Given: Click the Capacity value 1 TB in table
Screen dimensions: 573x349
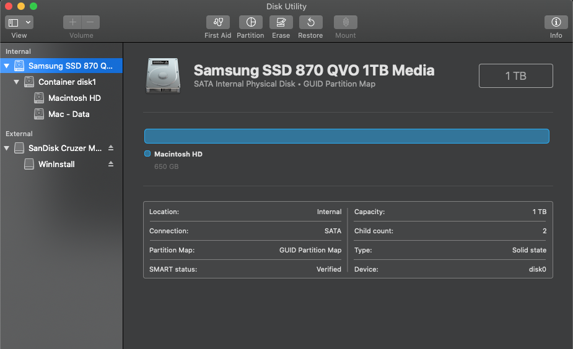Looking at the screenshot, I should point(540,212).
